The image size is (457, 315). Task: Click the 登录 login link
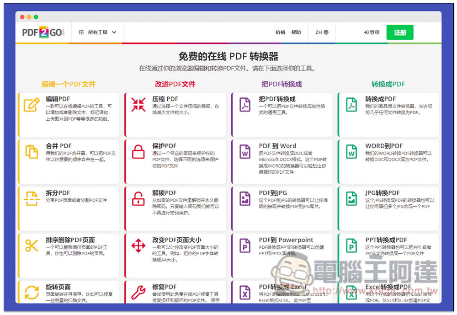point(371,32)
